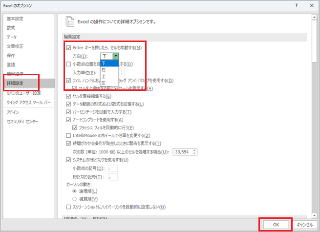Toggle パーセンテージを自動で入力する checkbox

[68, 112]
